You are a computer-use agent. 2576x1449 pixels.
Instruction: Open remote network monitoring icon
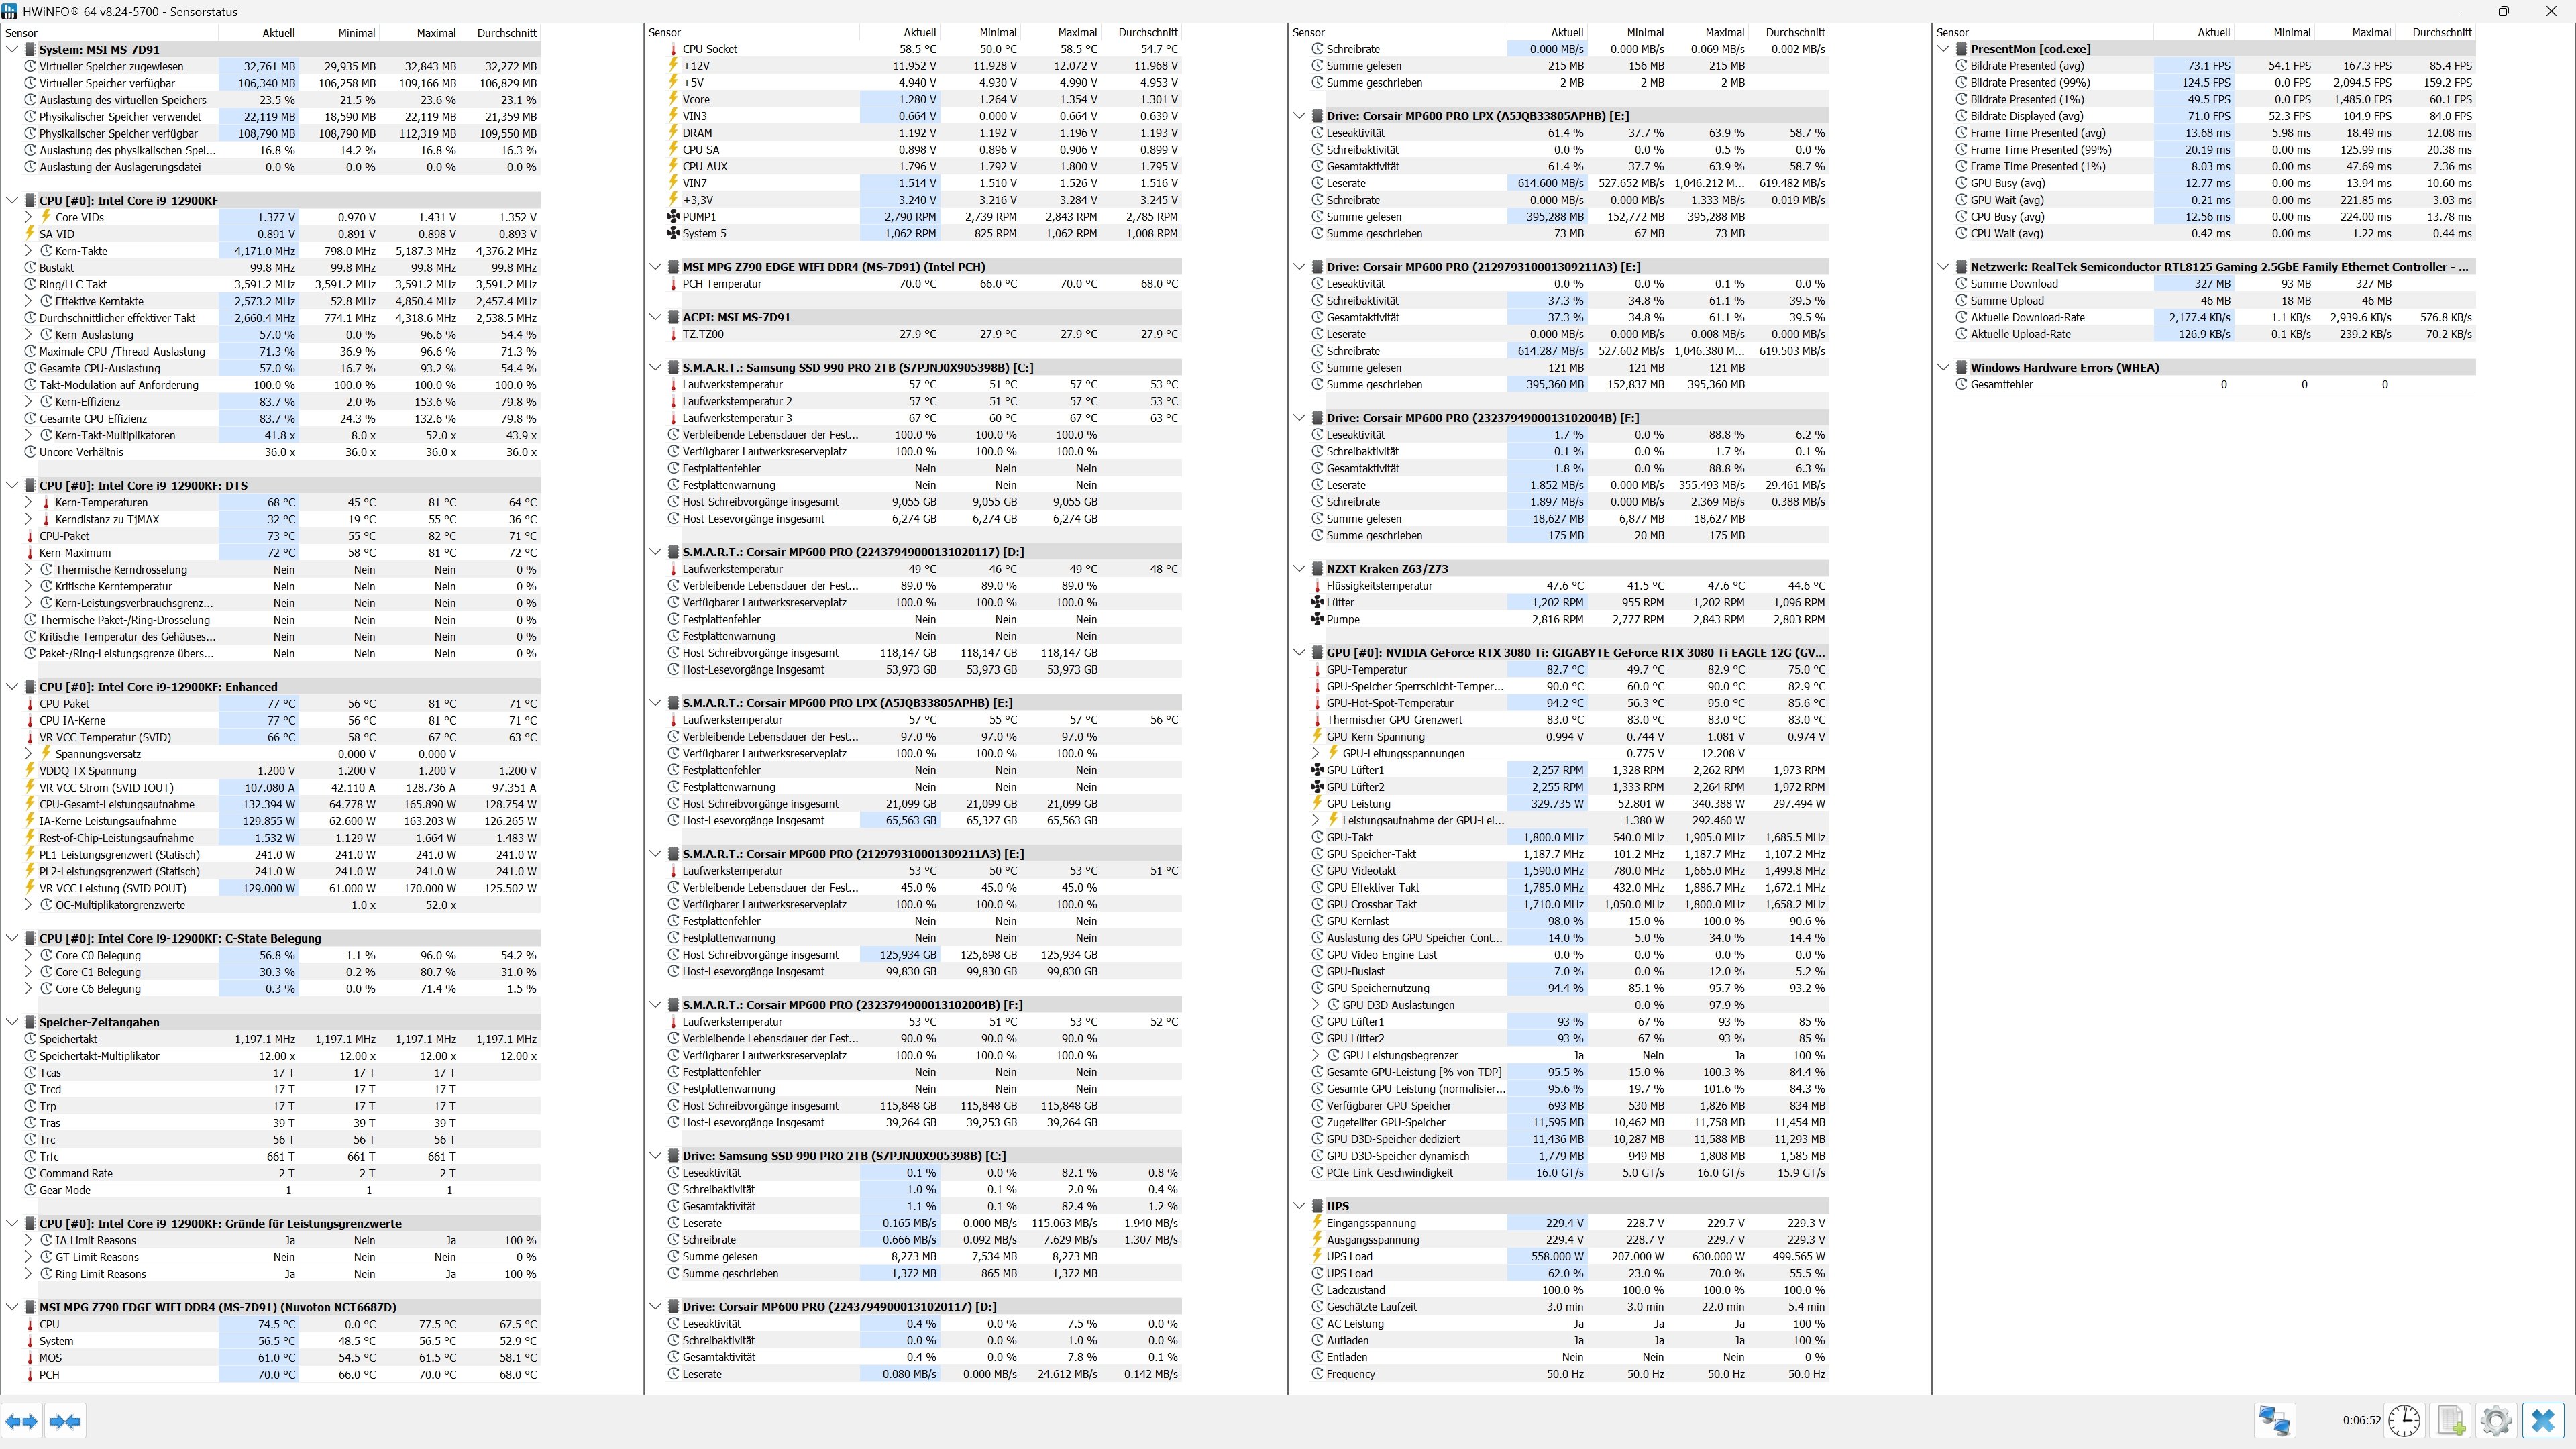2274,1420
